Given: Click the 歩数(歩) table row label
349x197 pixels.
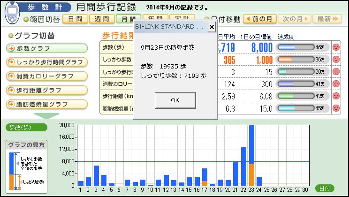Looking at the screenshot, I should [114, 47].
